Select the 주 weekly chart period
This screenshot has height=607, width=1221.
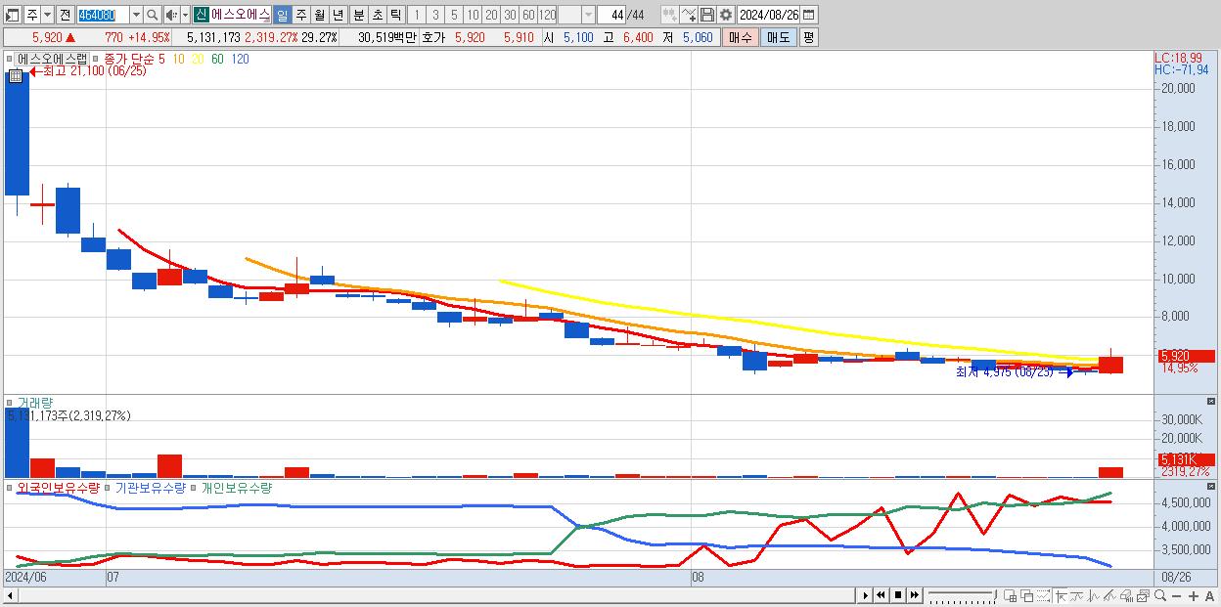300,15
